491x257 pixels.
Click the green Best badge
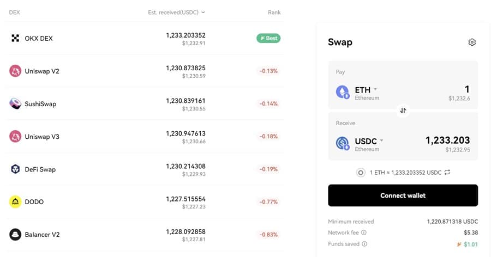268,38
